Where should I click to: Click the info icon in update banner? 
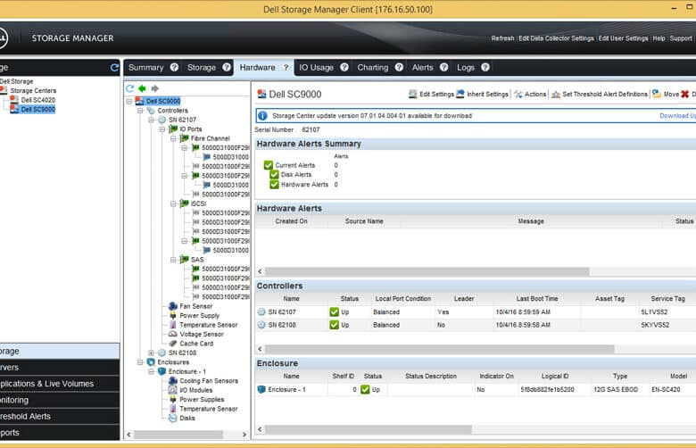262,116
